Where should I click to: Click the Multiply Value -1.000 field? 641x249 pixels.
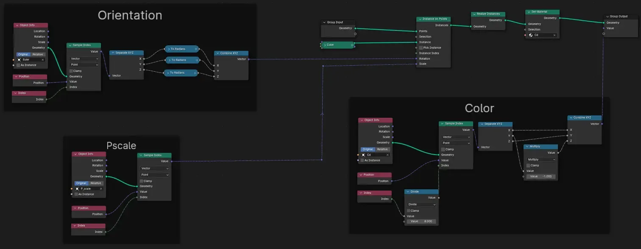point(541,176)
